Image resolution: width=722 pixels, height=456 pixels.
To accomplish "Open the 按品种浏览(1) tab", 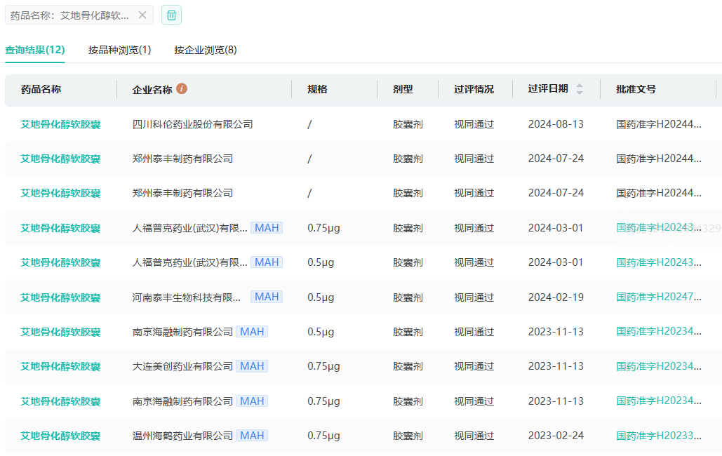I will [x=119, y=50].
